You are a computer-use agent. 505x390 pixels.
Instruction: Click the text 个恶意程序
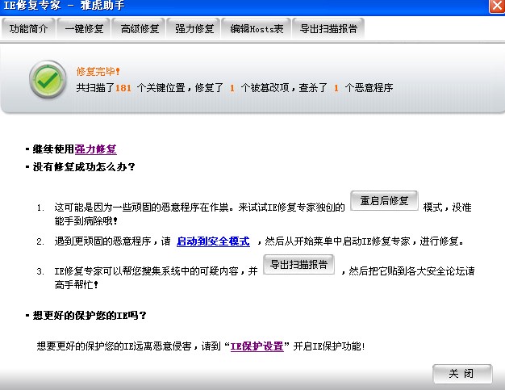pyautogui.click(x=369, y=88)
